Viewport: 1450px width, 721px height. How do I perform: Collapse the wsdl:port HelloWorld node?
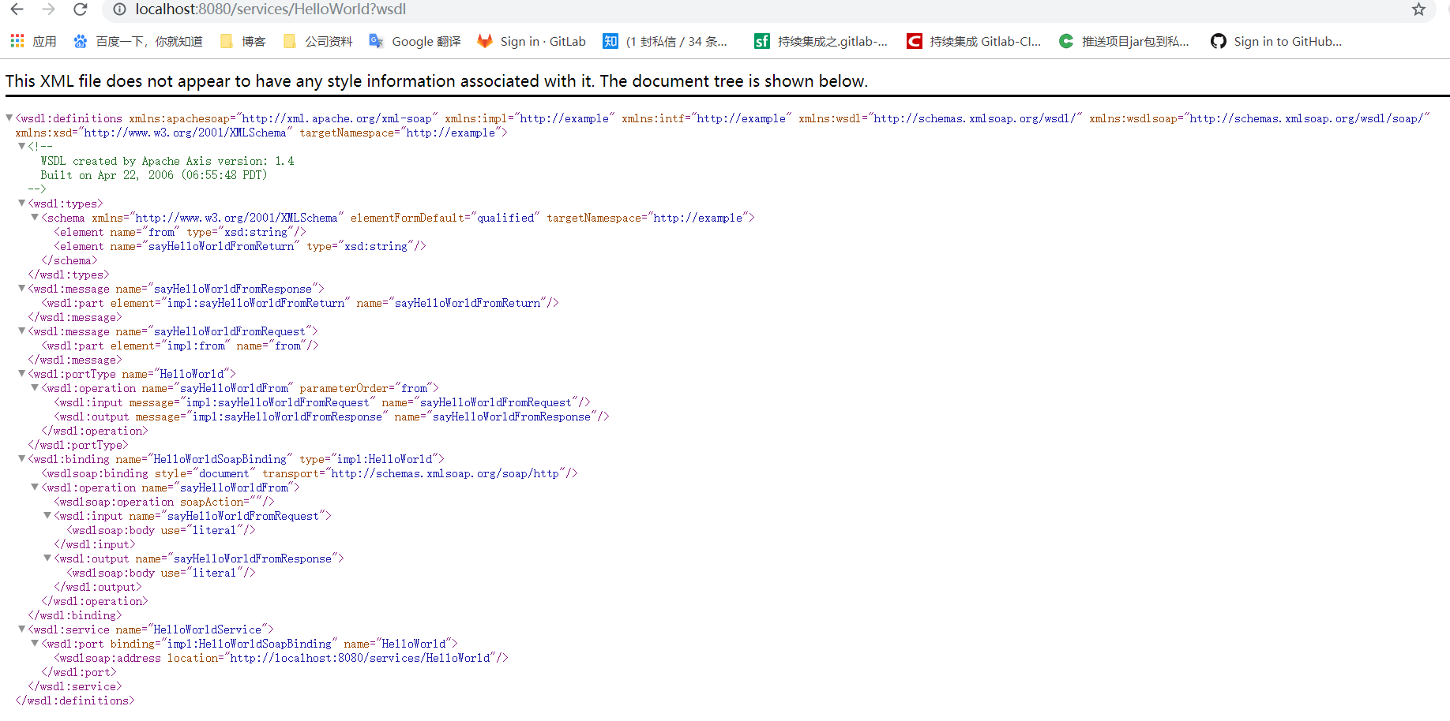[35, 643]
